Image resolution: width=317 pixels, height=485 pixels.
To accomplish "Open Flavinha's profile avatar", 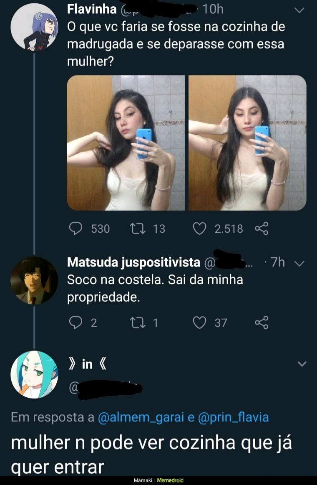I will [x=34, y=27].
